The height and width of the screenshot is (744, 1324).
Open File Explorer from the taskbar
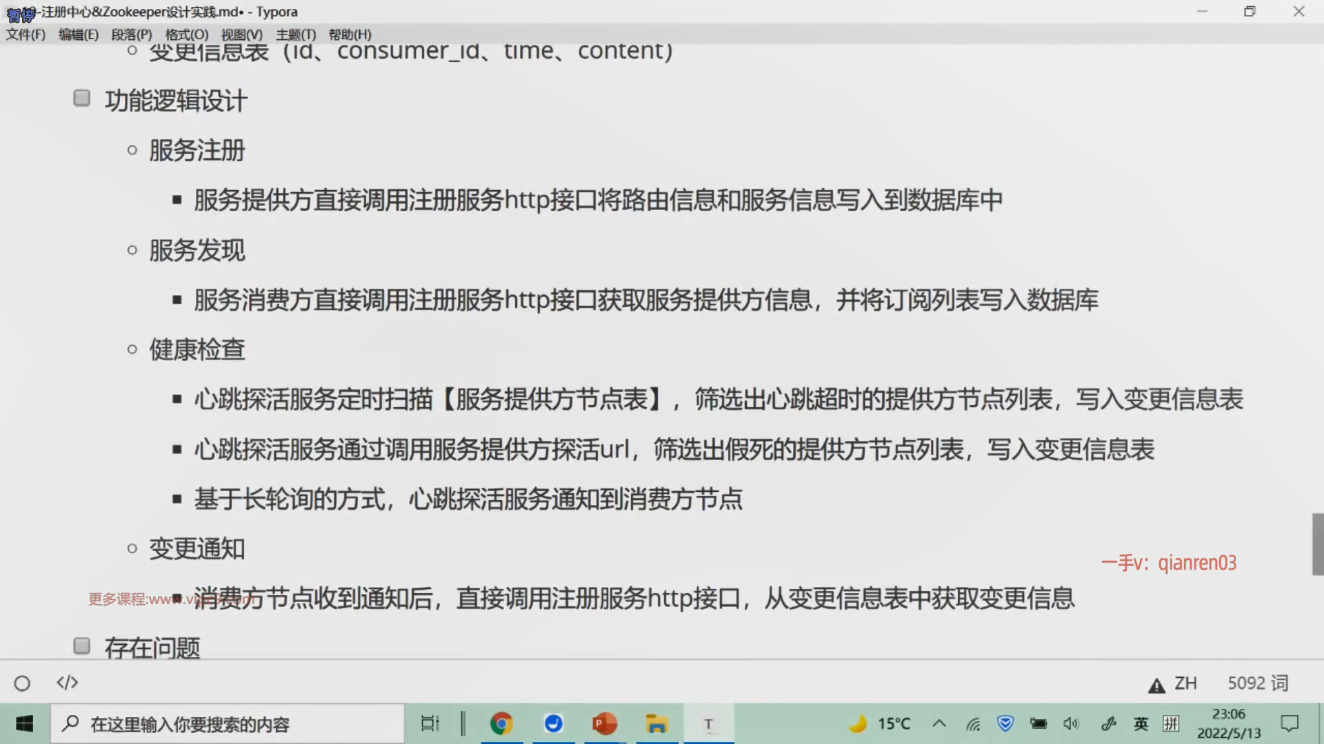click(656, 723)
